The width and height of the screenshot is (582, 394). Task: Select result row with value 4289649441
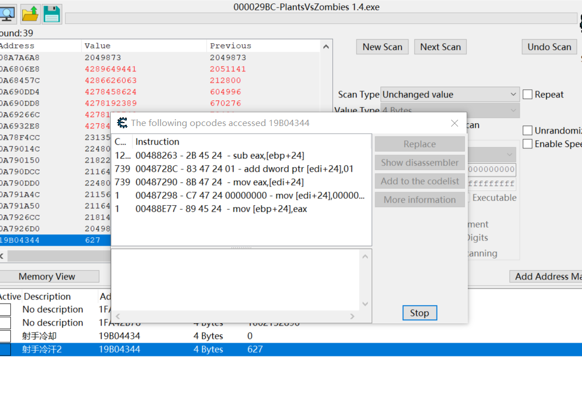[x=159, y=70]
